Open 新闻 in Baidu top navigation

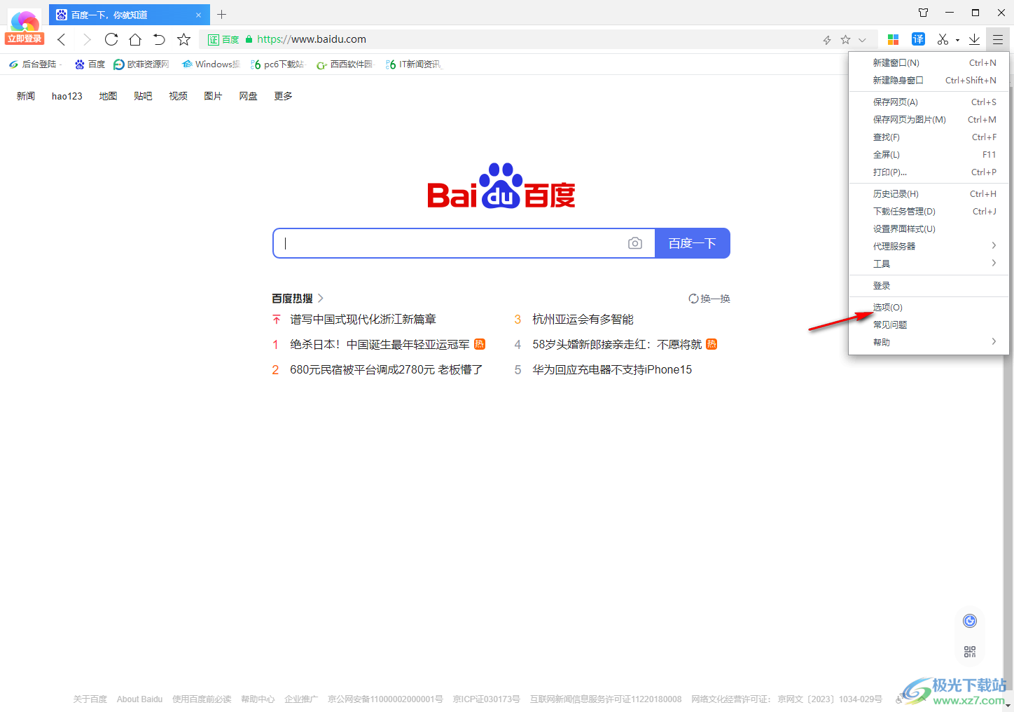[x=26, y=96]
